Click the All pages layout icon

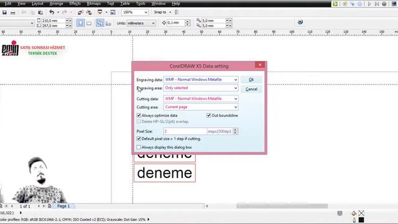pos(100,23)
